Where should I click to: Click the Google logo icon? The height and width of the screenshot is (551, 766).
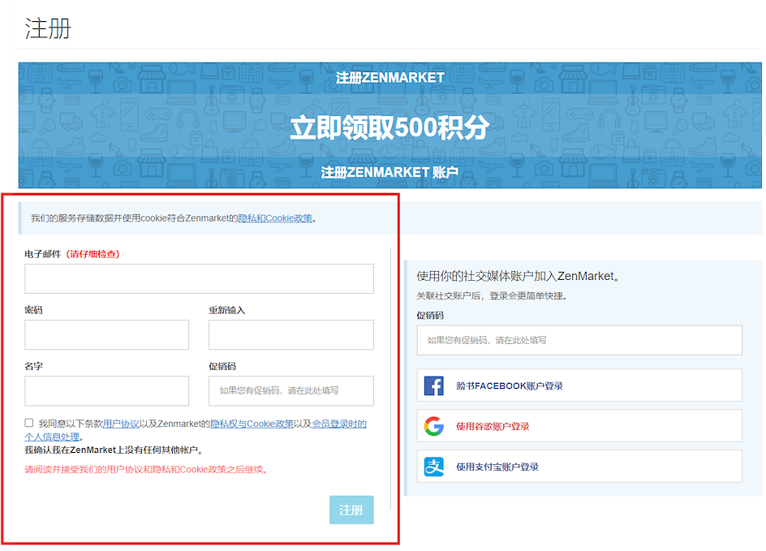point(434,426)
